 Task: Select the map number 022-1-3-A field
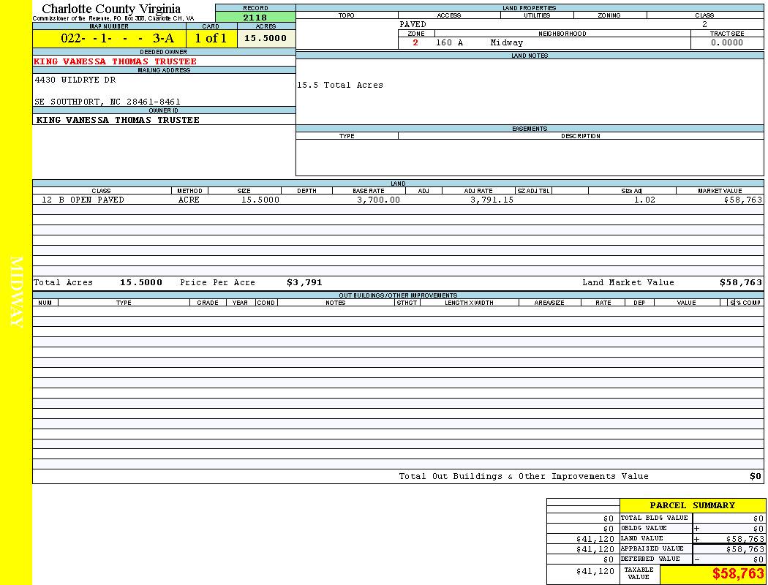pyautogui.click(x=109, y=39)
